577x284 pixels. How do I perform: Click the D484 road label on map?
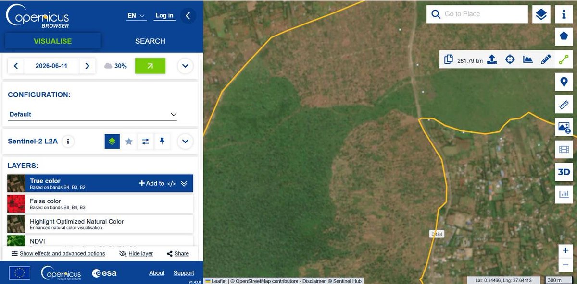(x=436, y=234)
